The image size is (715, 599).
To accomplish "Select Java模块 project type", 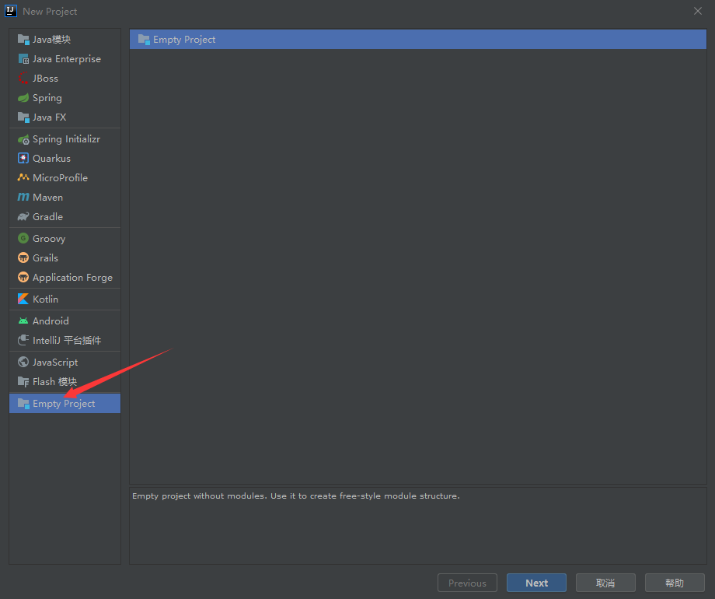I will (x=65, y=39).
